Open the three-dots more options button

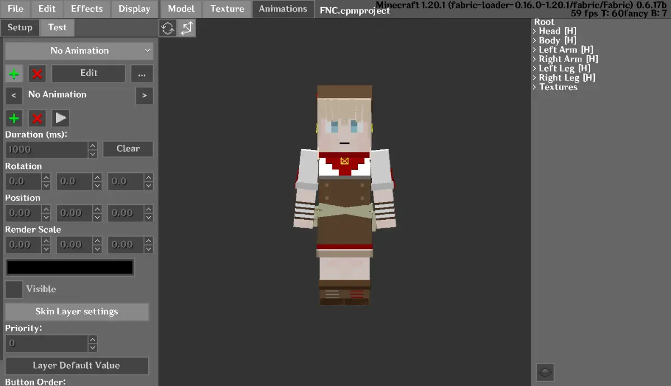[142, 73]
